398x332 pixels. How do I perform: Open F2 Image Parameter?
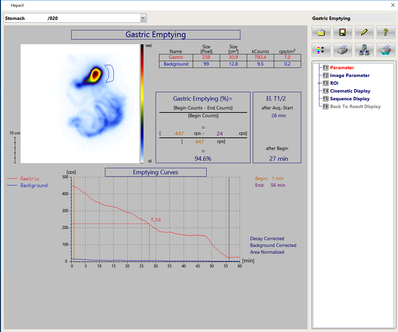pos(350,75)
